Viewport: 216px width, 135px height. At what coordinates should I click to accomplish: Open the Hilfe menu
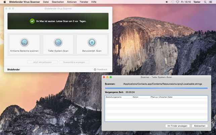[x=94, y=2]
